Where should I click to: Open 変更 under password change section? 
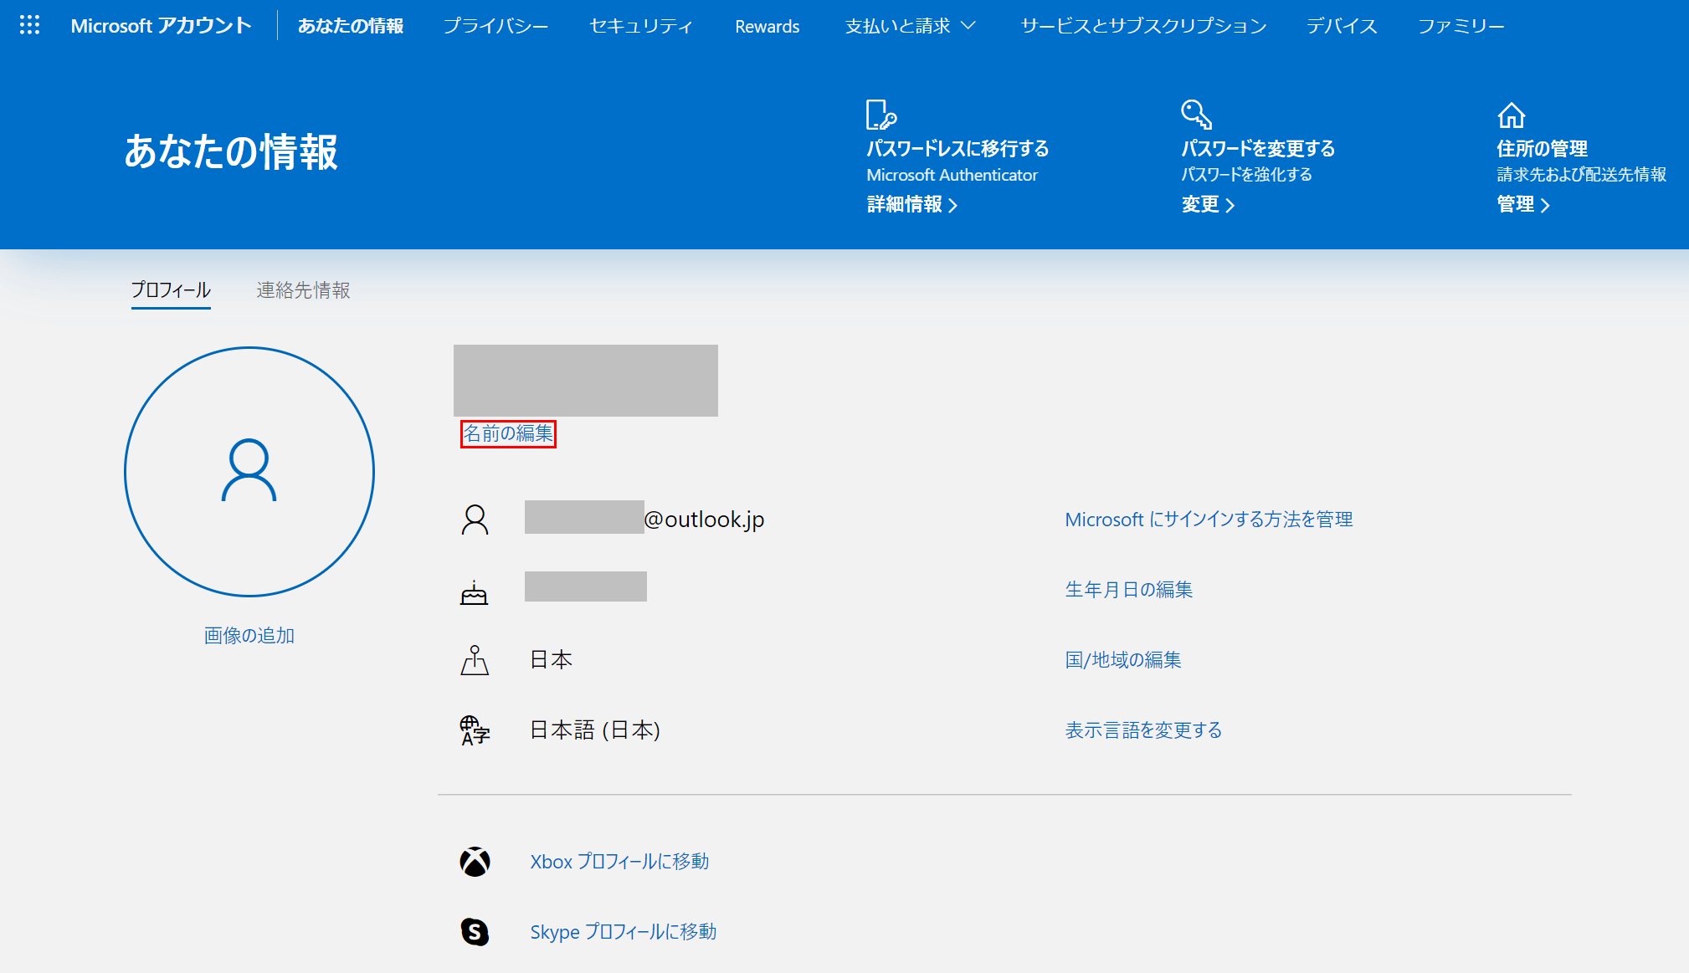pyautogui.click(x=1207, y=205)
